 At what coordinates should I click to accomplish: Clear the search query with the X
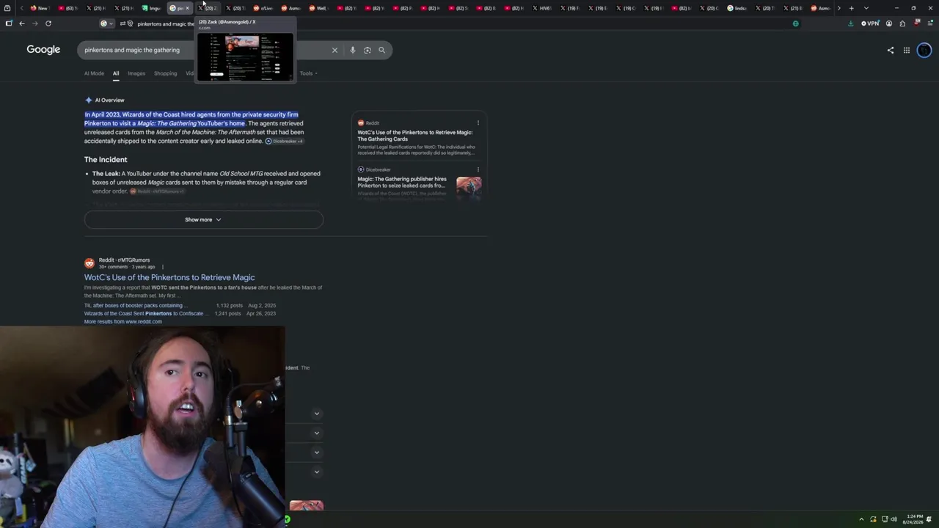click(x=335, y=50)
